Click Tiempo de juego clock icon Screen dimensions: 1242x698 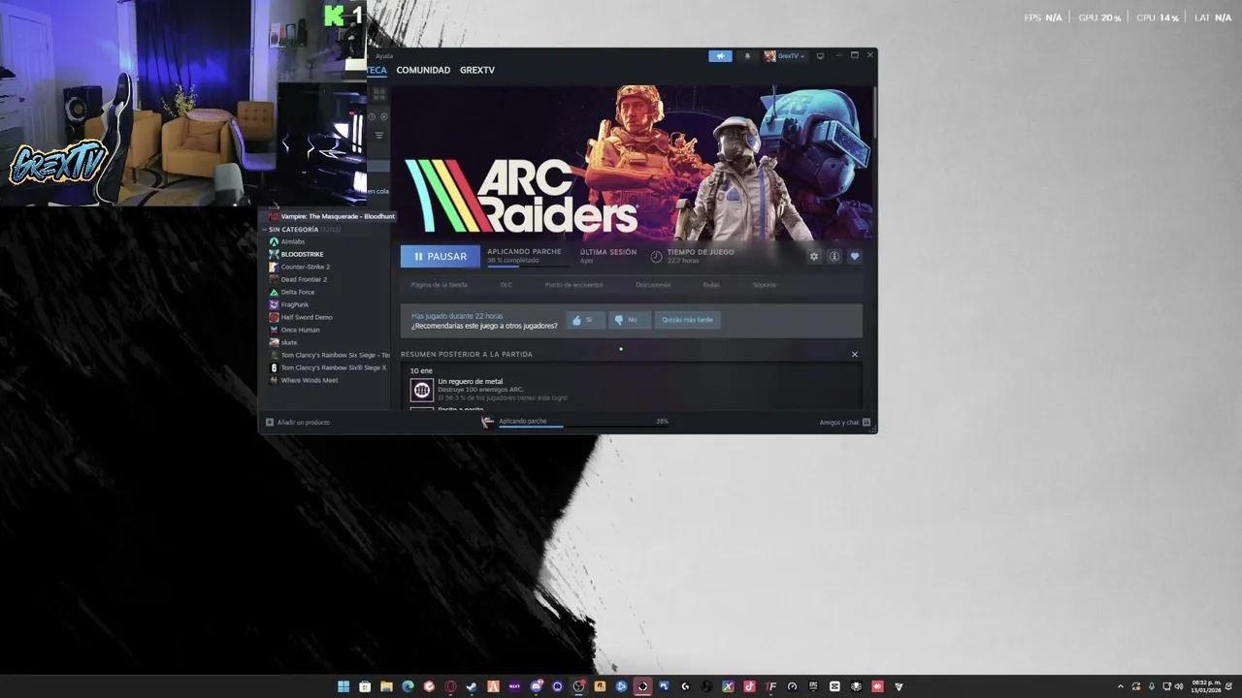pyautogui.click(x=656, y=257)
